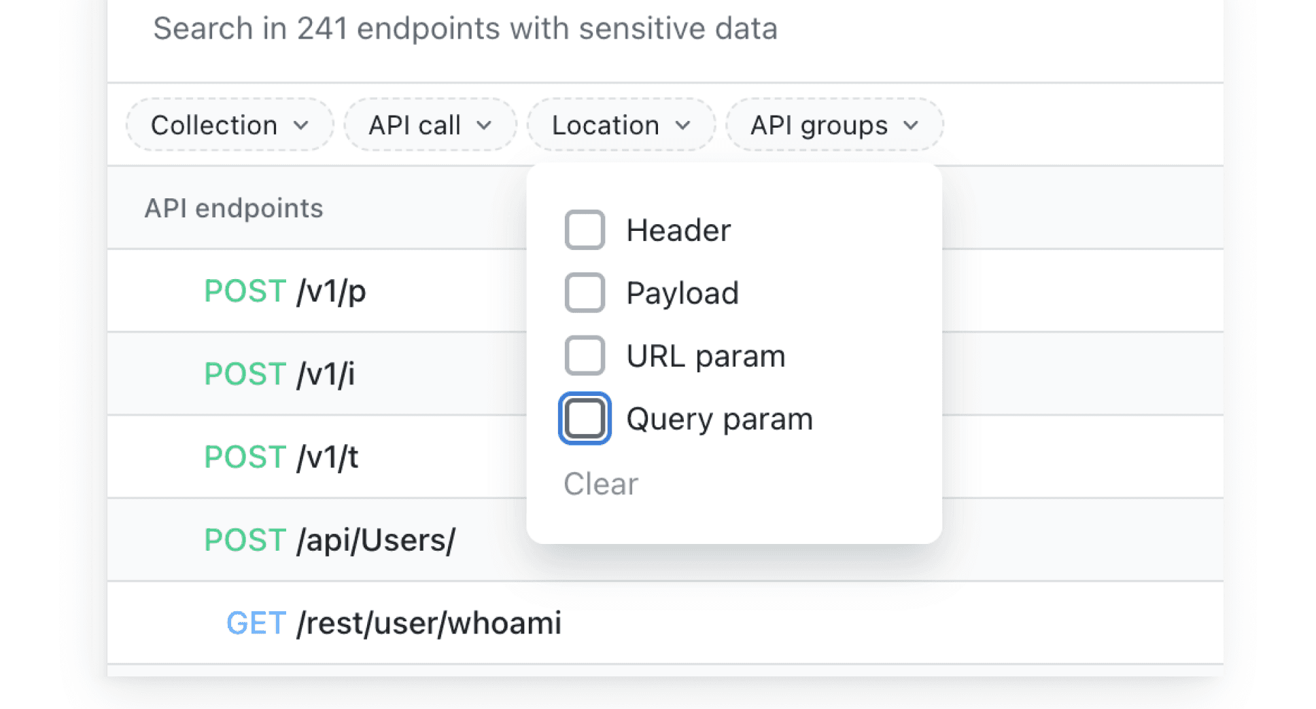Open the Location filter dropdown
Image resolution: width=1316 pixels, height=709 pixels.
619,124
